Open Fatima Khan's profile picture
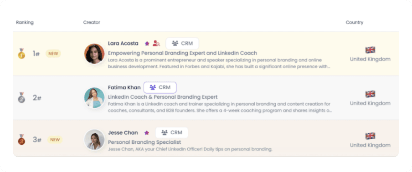The width and height of the screenshot is (412, 172). click(x=95, y=97)
